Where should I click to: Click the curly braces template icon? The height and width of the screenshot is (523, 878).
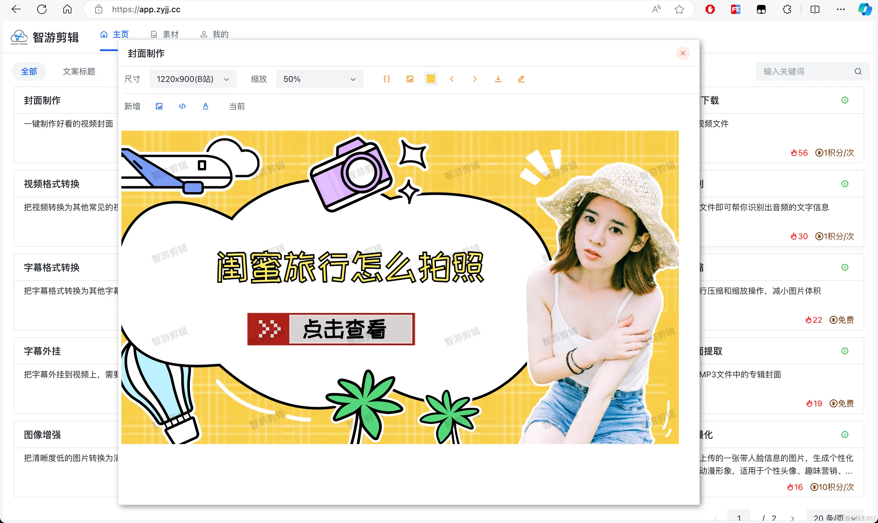(386, 79)
